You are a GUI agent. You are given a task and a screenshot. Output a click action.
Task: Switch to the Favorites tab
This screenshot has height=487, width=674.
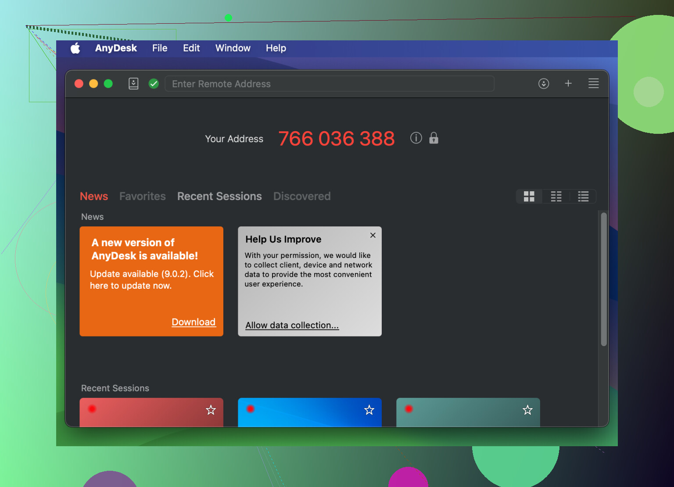[143, 196]
